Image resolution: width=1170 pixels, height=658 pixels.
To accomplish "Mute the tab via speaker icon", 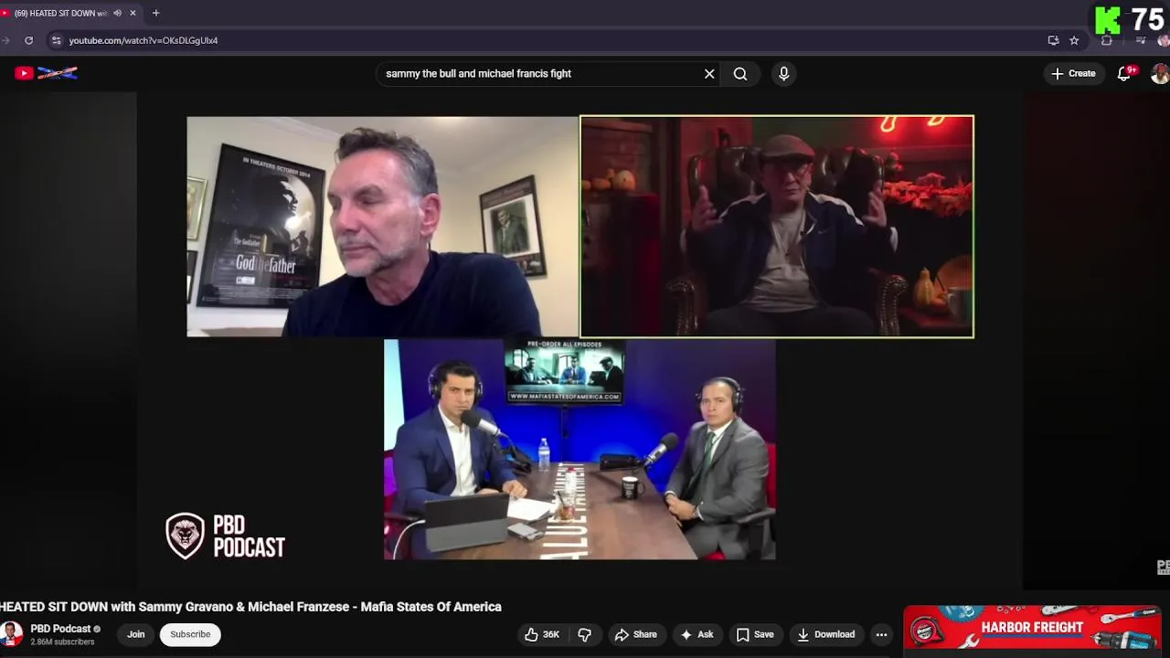I will coord(117,13).
